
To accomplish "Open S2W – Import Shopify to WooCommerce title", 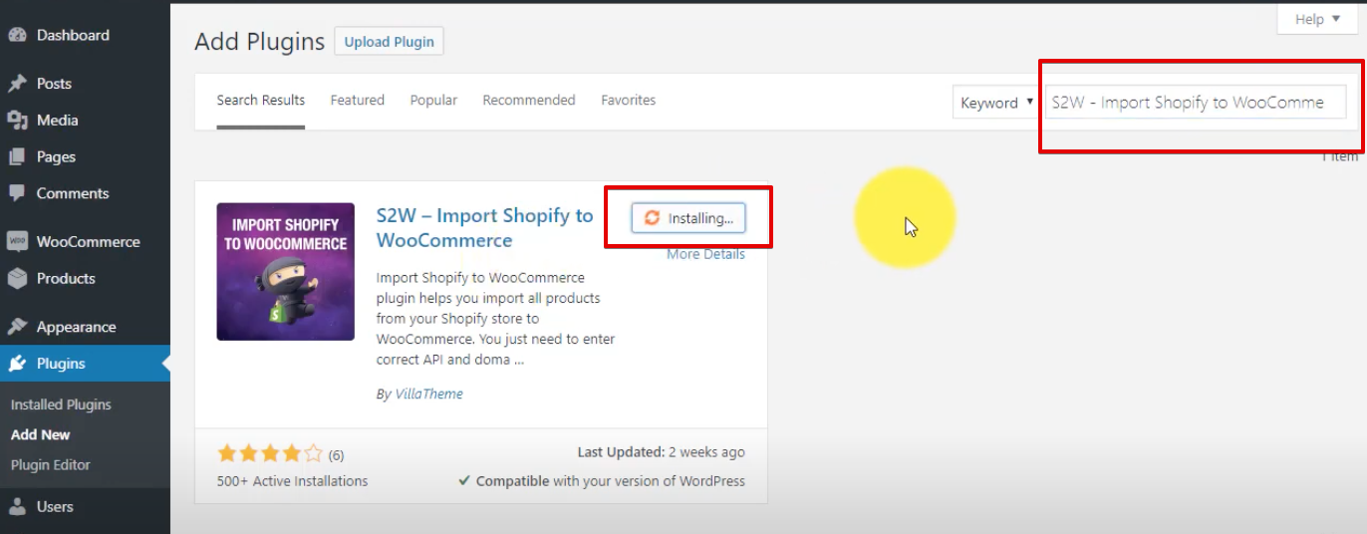I will (484, 228).
